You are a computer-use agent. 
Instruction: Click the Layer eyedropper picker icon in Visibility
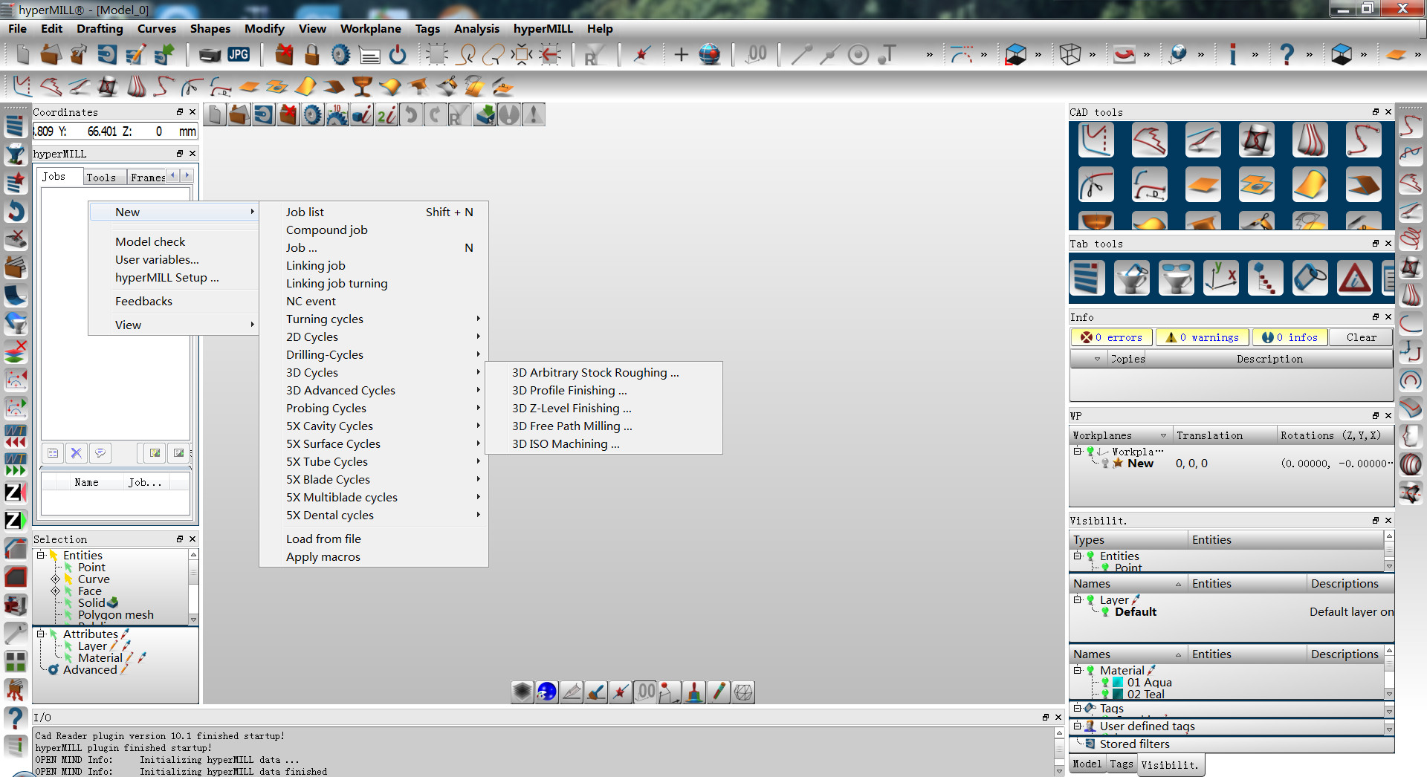(1136, 599)
